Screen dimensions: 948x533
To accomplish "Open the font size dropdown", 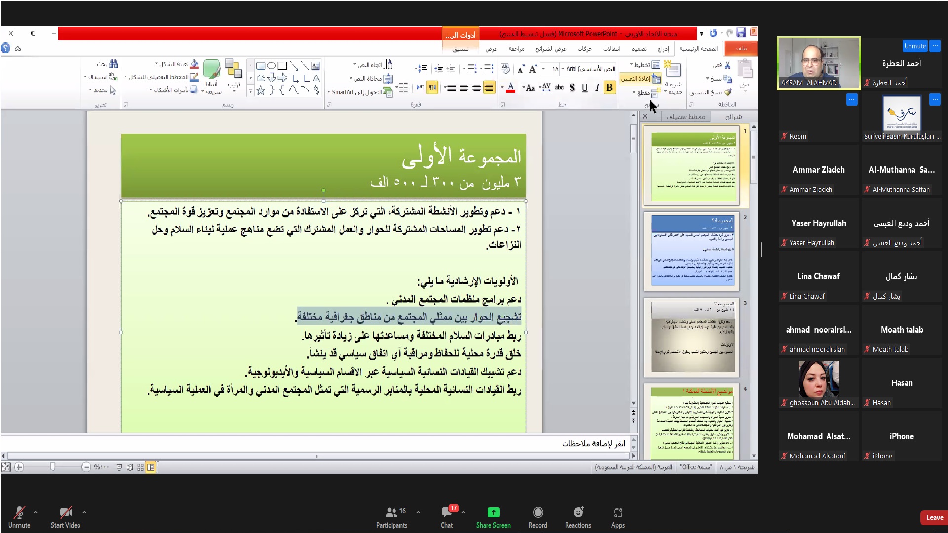I will click(543, 69).
